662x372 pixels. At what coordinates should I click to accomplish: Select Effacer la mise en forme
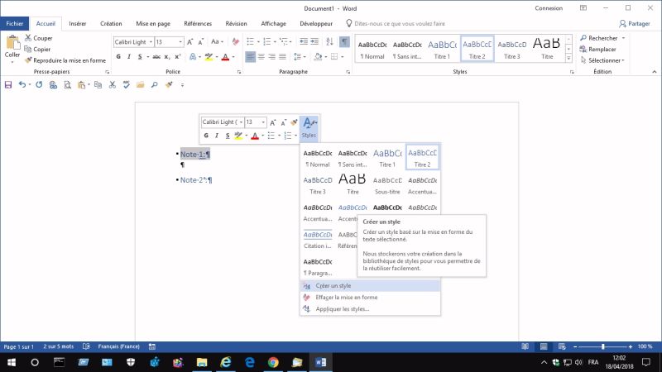point(370,298)
